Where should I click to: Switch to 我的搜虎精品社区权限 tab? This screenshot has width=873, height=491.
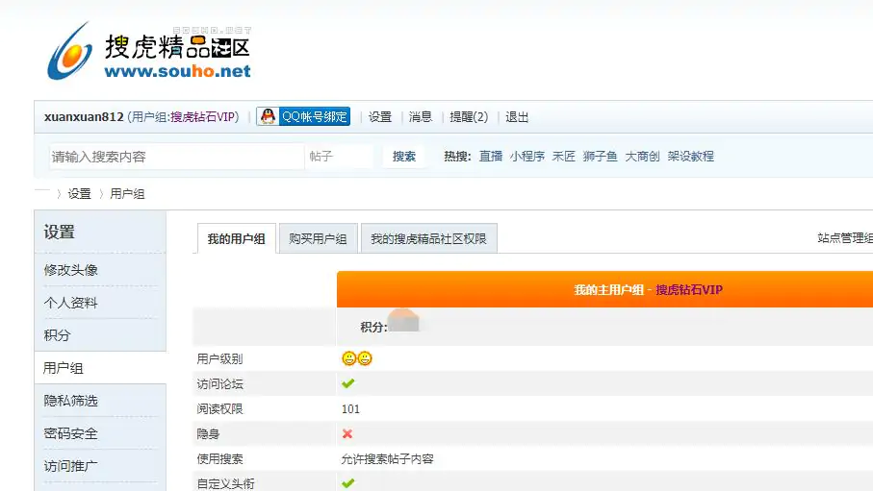(x=428, y=238)
